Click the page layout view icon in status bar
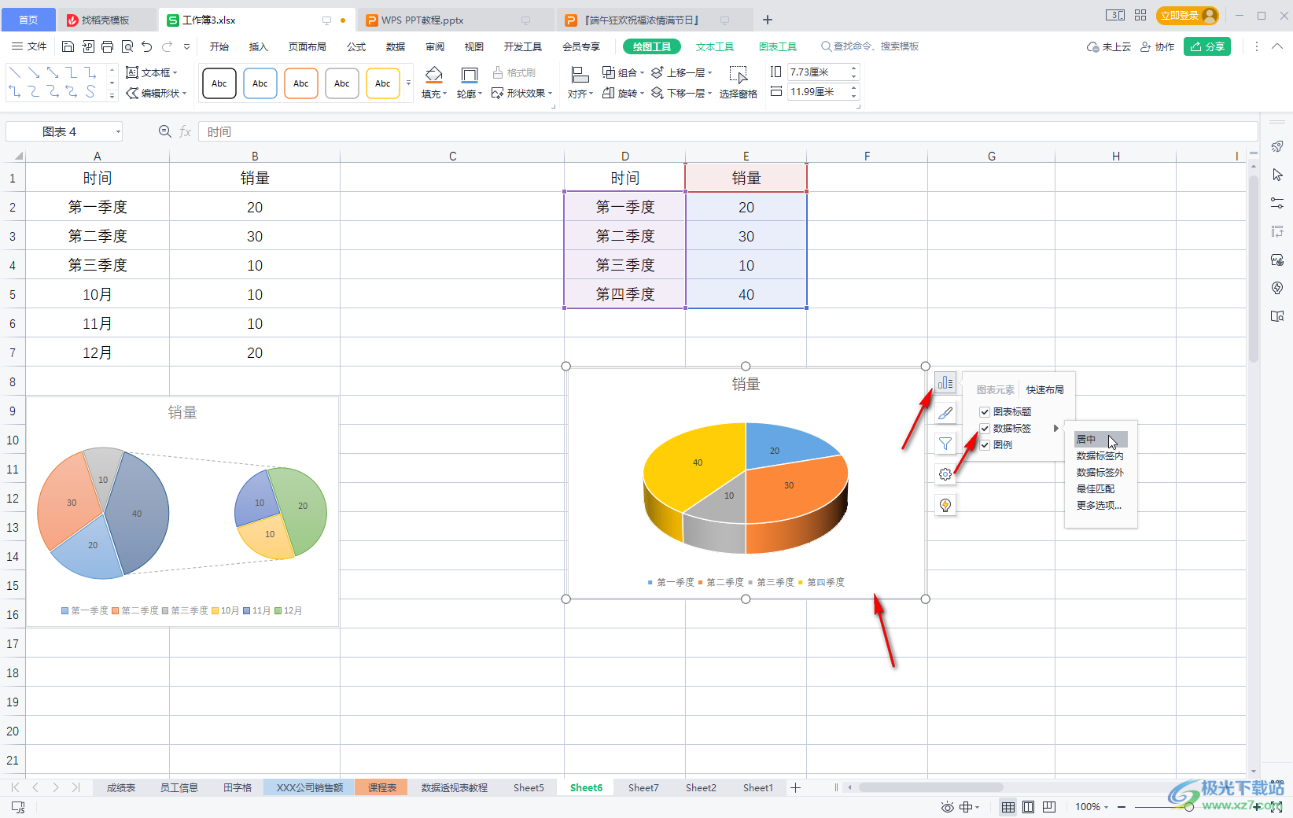1293x818 pixels. [x=1028, y=807]
